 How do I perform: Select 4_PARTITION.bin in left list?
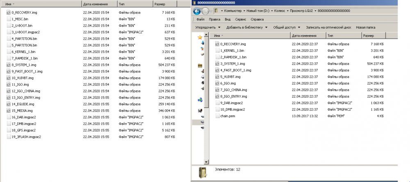pyautogui.click(x=24, y=38)
